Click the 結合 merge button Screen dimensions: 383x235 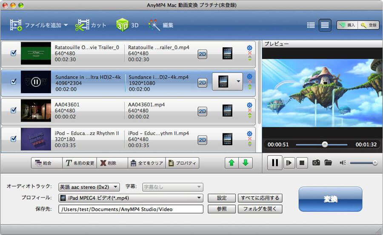47,163
